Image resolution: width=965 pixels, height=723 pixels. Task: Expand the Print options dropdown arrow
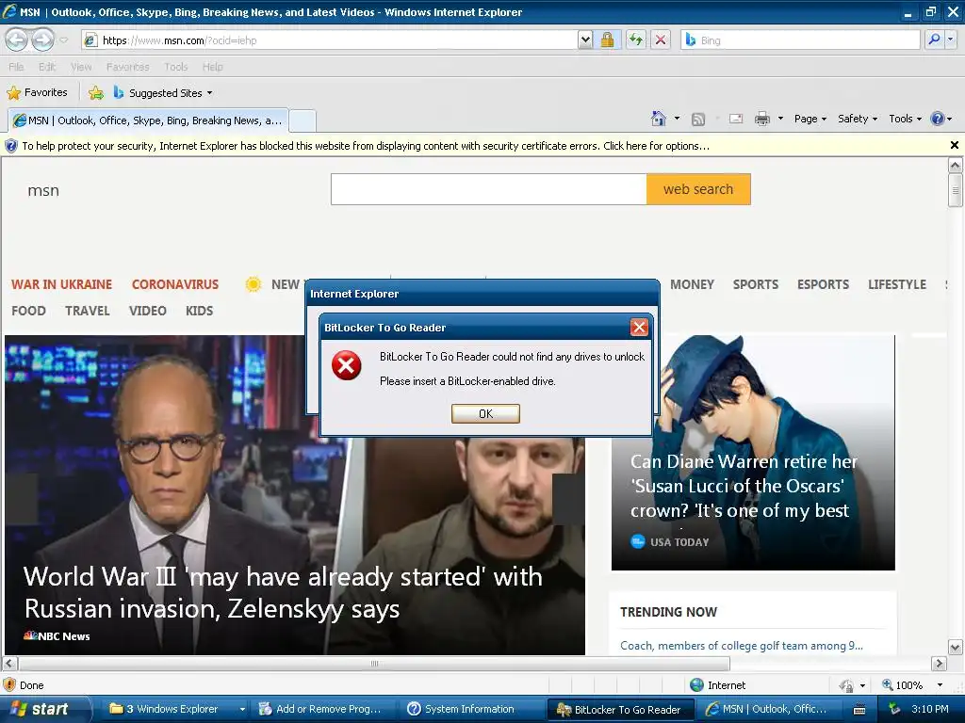point(780,119)
